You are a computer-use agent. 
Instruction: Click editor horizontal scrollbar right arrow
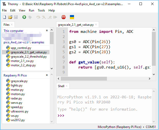pyautogui.click(x=150, y=79)
